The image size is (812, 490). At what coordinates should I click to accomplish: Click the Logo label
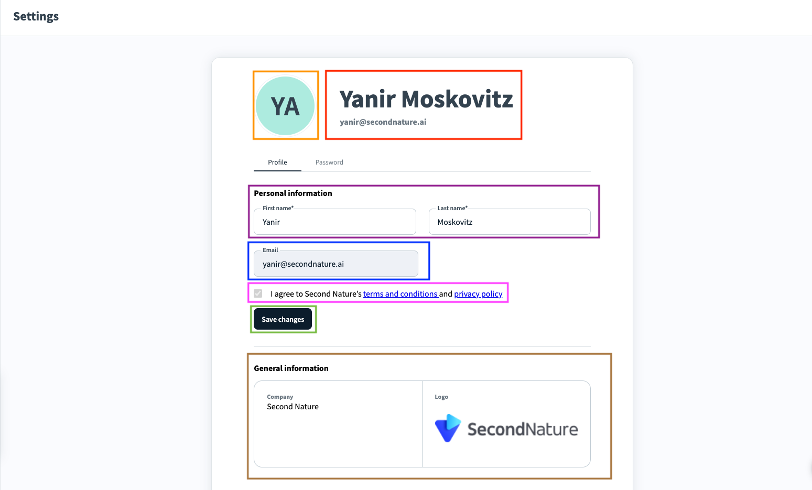441,397
